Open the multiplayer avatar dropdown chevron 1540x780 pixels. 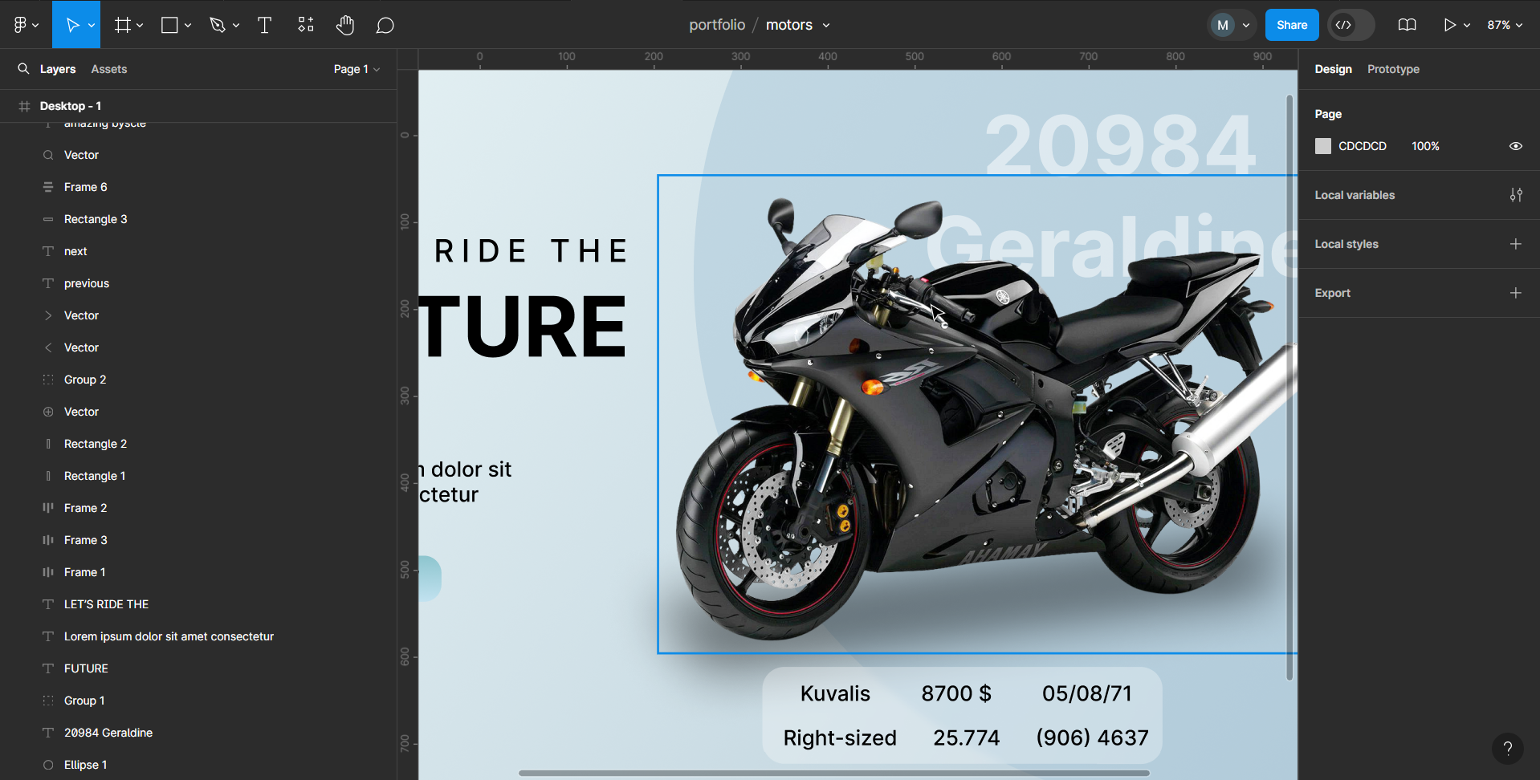[1246, 26]
